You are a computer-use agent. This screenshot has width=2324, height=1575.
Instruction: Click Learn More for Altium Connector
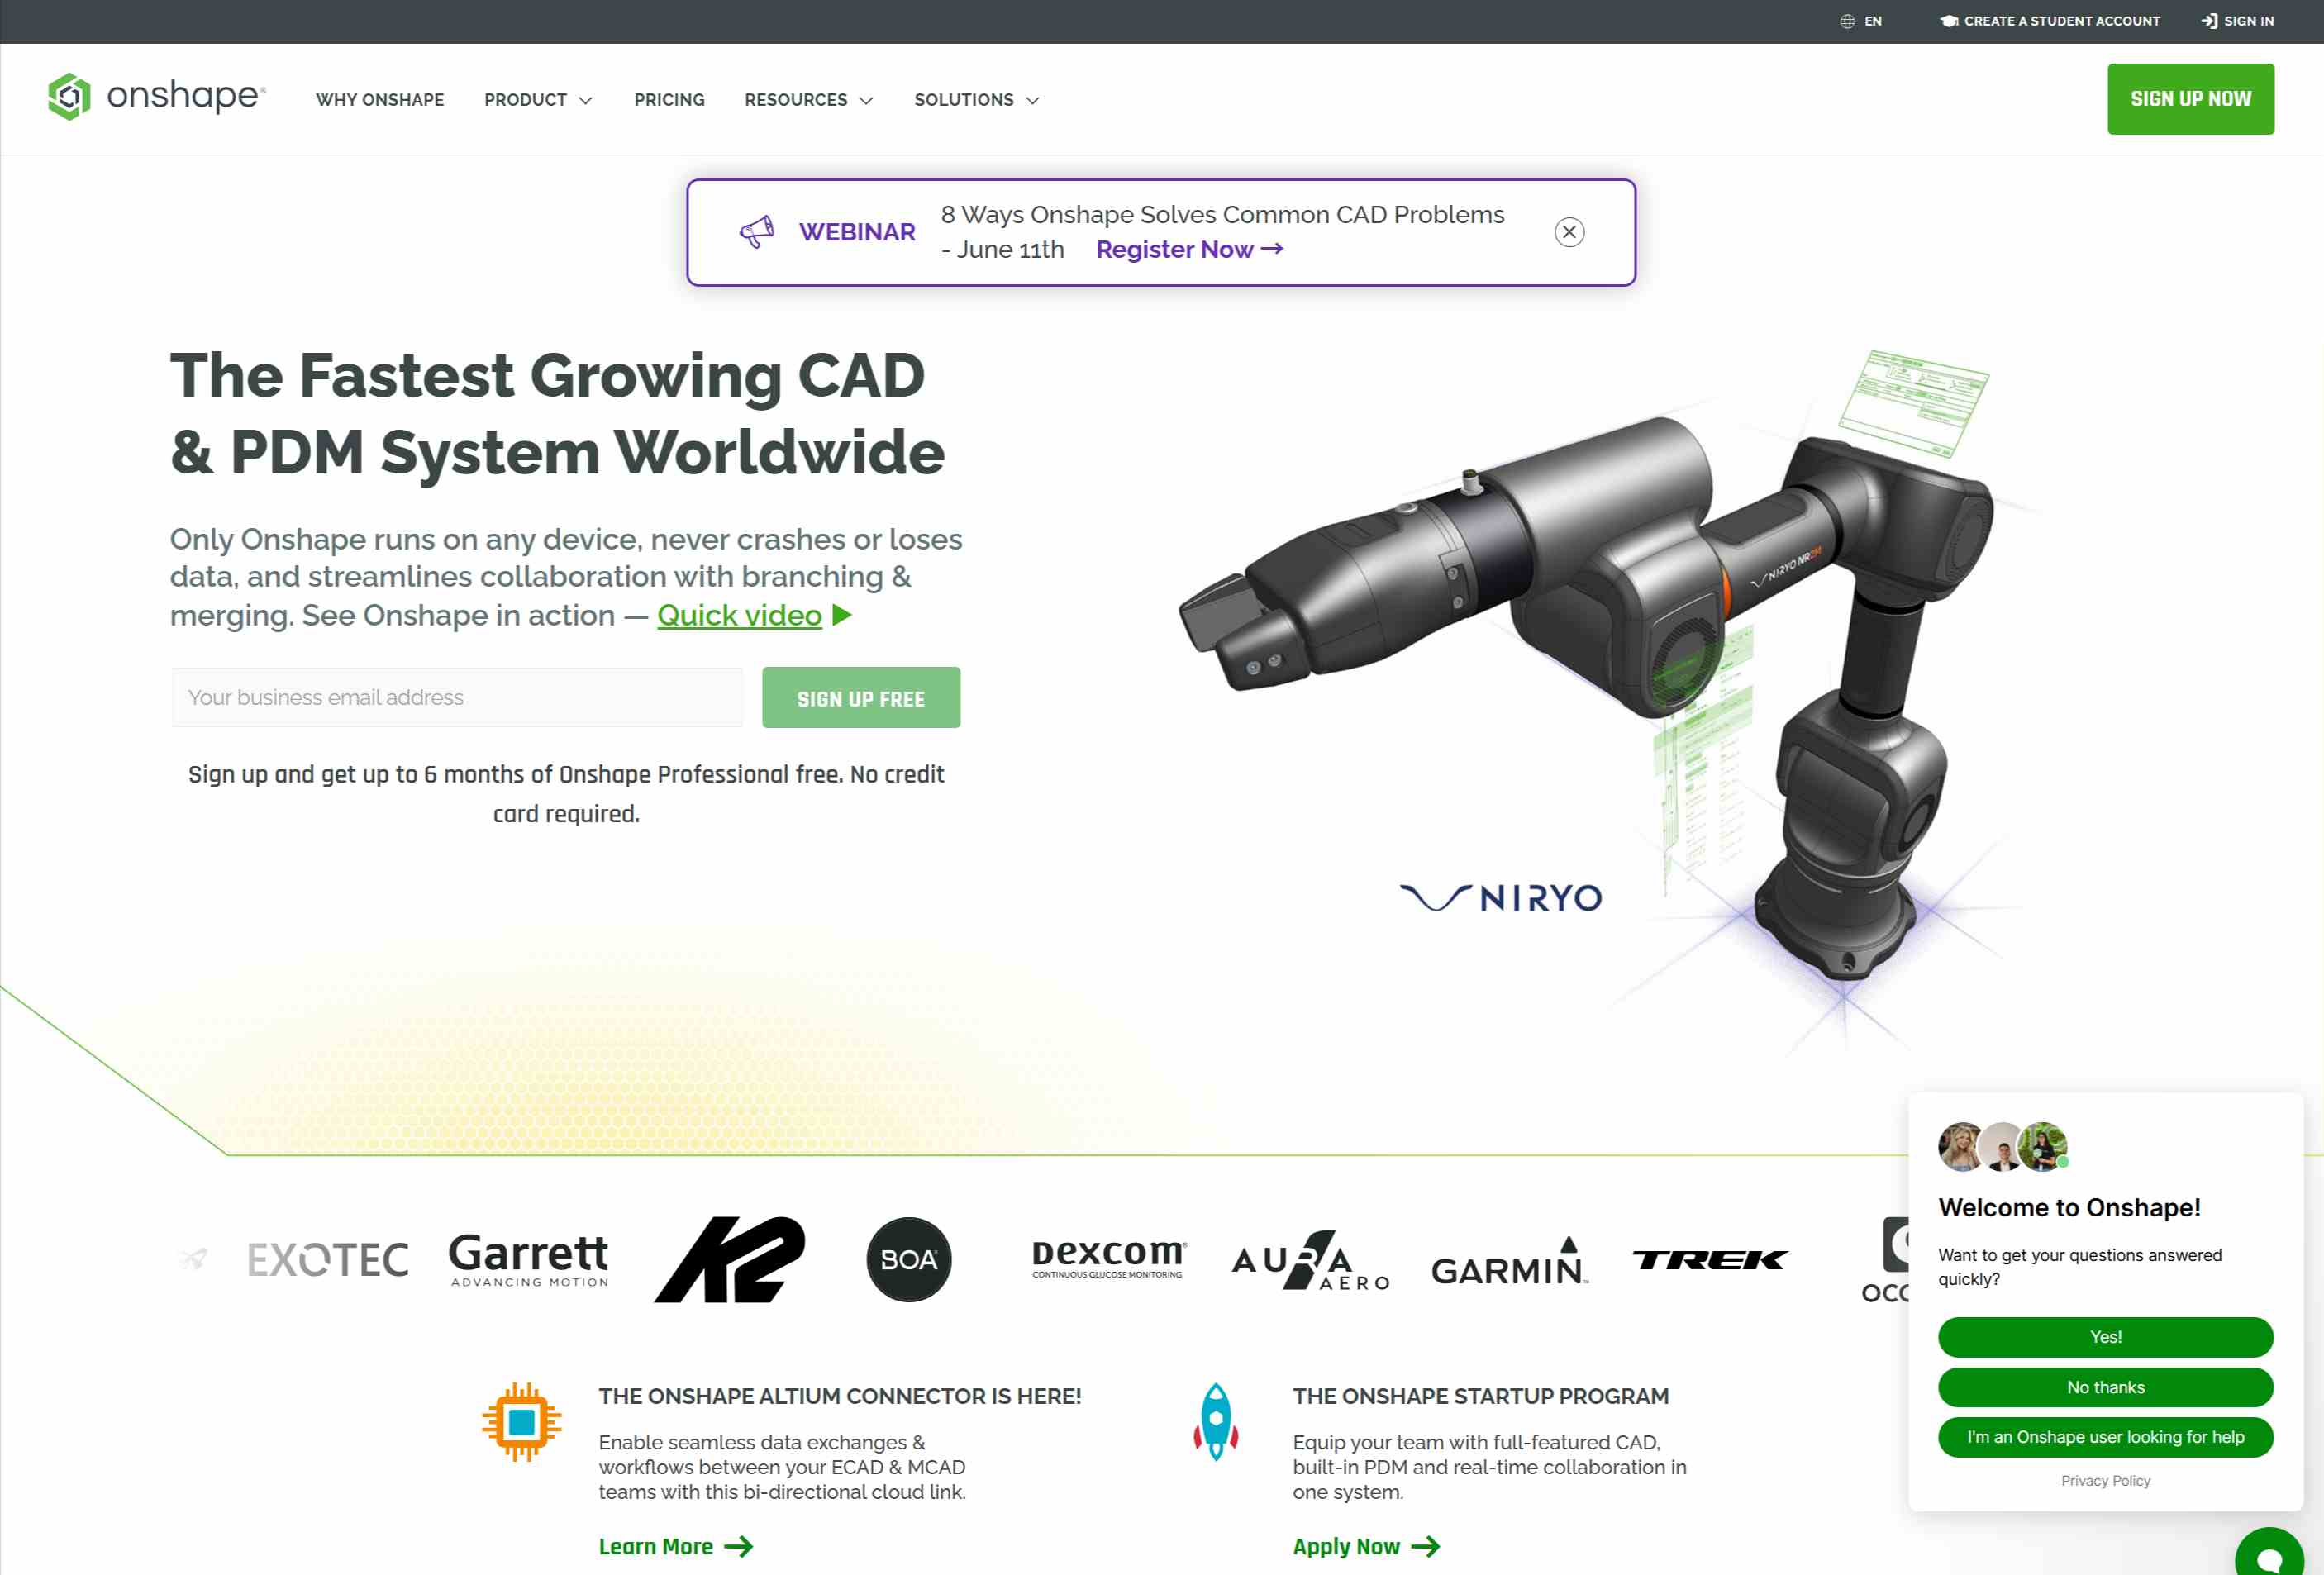(x=676, y=1546)
